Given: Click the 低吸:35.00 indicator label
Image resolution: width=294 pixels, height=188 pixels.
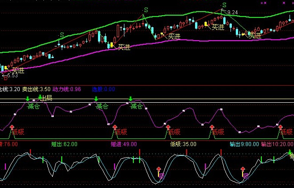Looking at the screenshot, I should coord(183,144).
